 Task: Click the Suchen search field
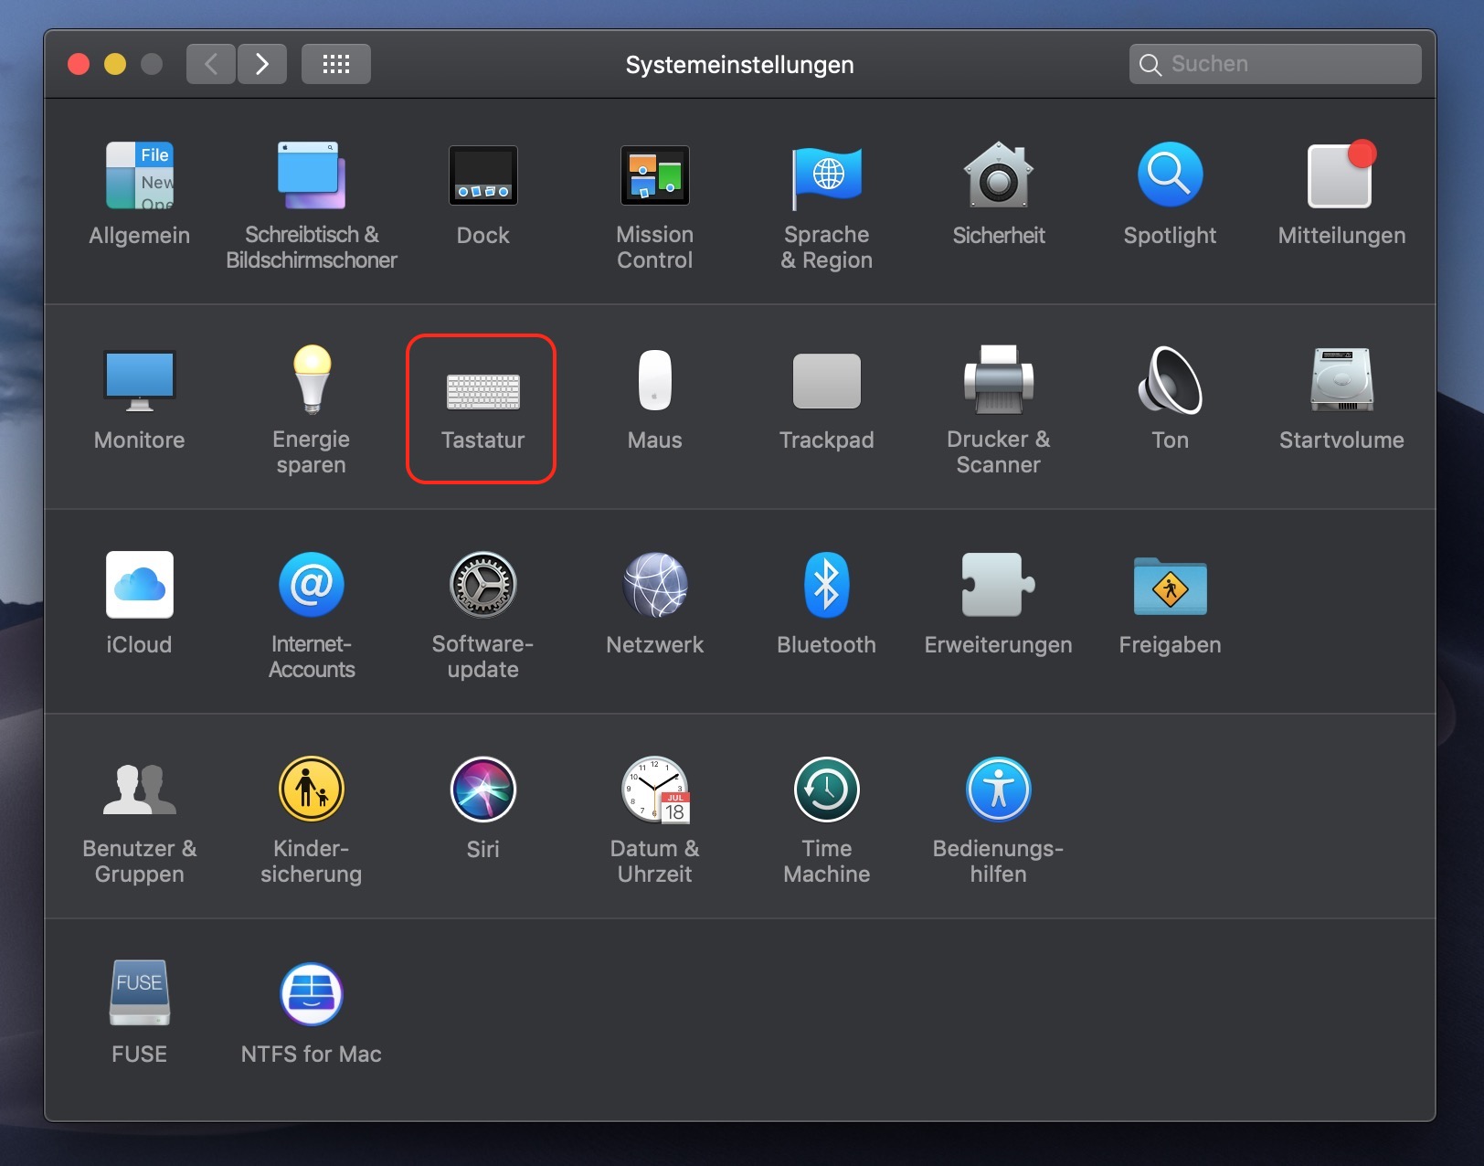pos(1275,64)
